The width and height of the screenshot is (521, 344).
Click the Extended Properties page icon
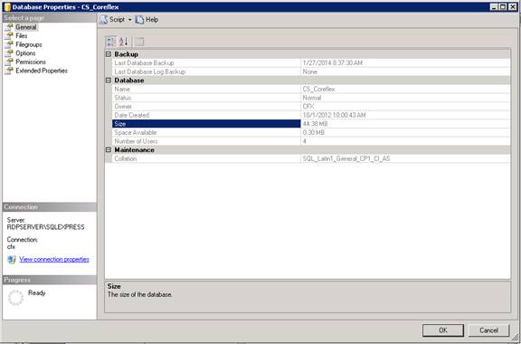coord(9,71)
